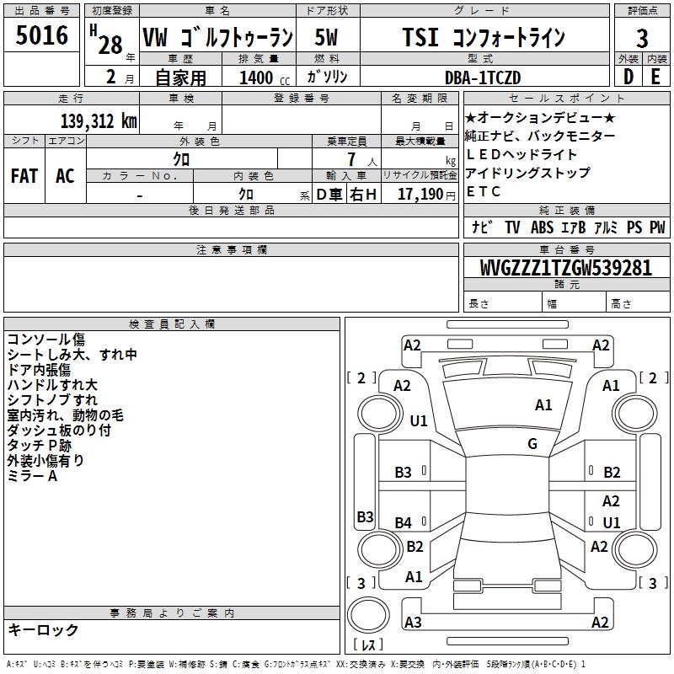Screen dimensions: 674x674
Task: Click the コンソール傷 inspector note line
Action: click(x=45, y=340)
